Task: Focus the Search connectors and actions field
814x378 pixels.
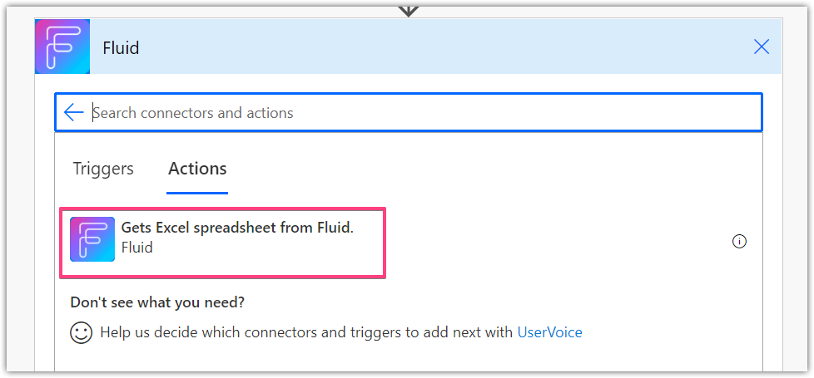Action: click(409, 112)
